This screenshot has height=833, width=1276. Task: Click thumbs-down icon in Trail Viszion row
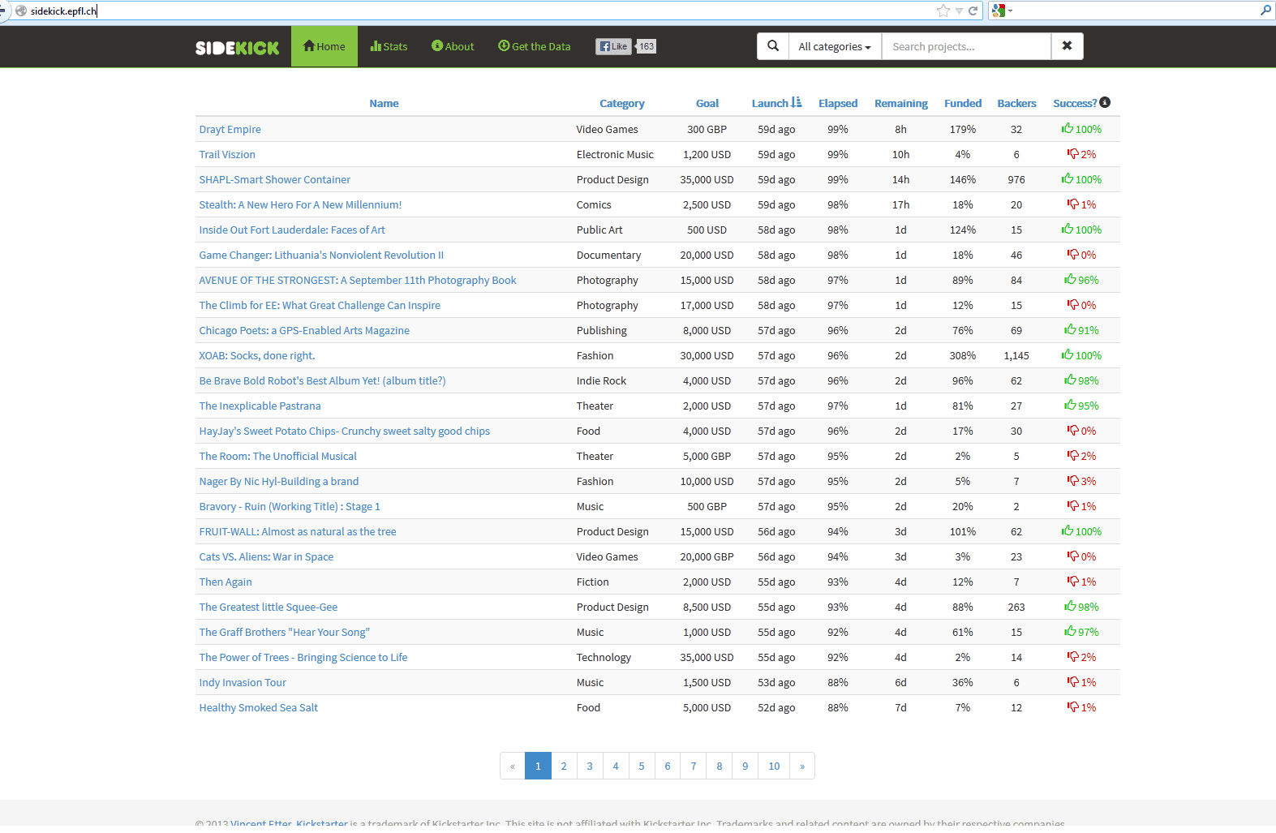pyautogui.click(x=1072, y=153)
